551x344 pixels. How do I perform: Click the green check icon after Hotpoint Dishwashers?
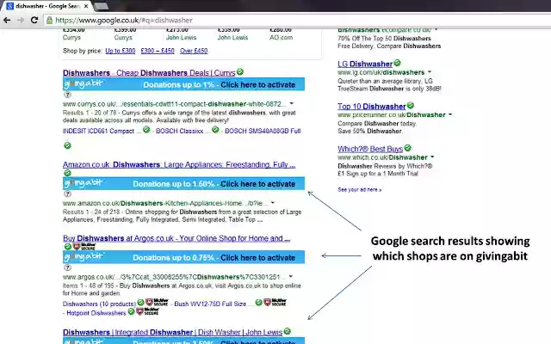click(x=131, y=311)
